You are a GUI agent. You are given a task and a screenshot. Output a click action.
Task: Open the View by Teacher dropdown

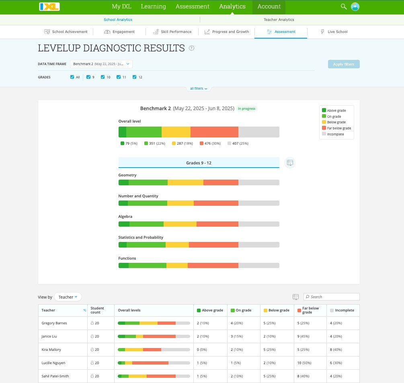pyautogui.click(x=68, y=297)
